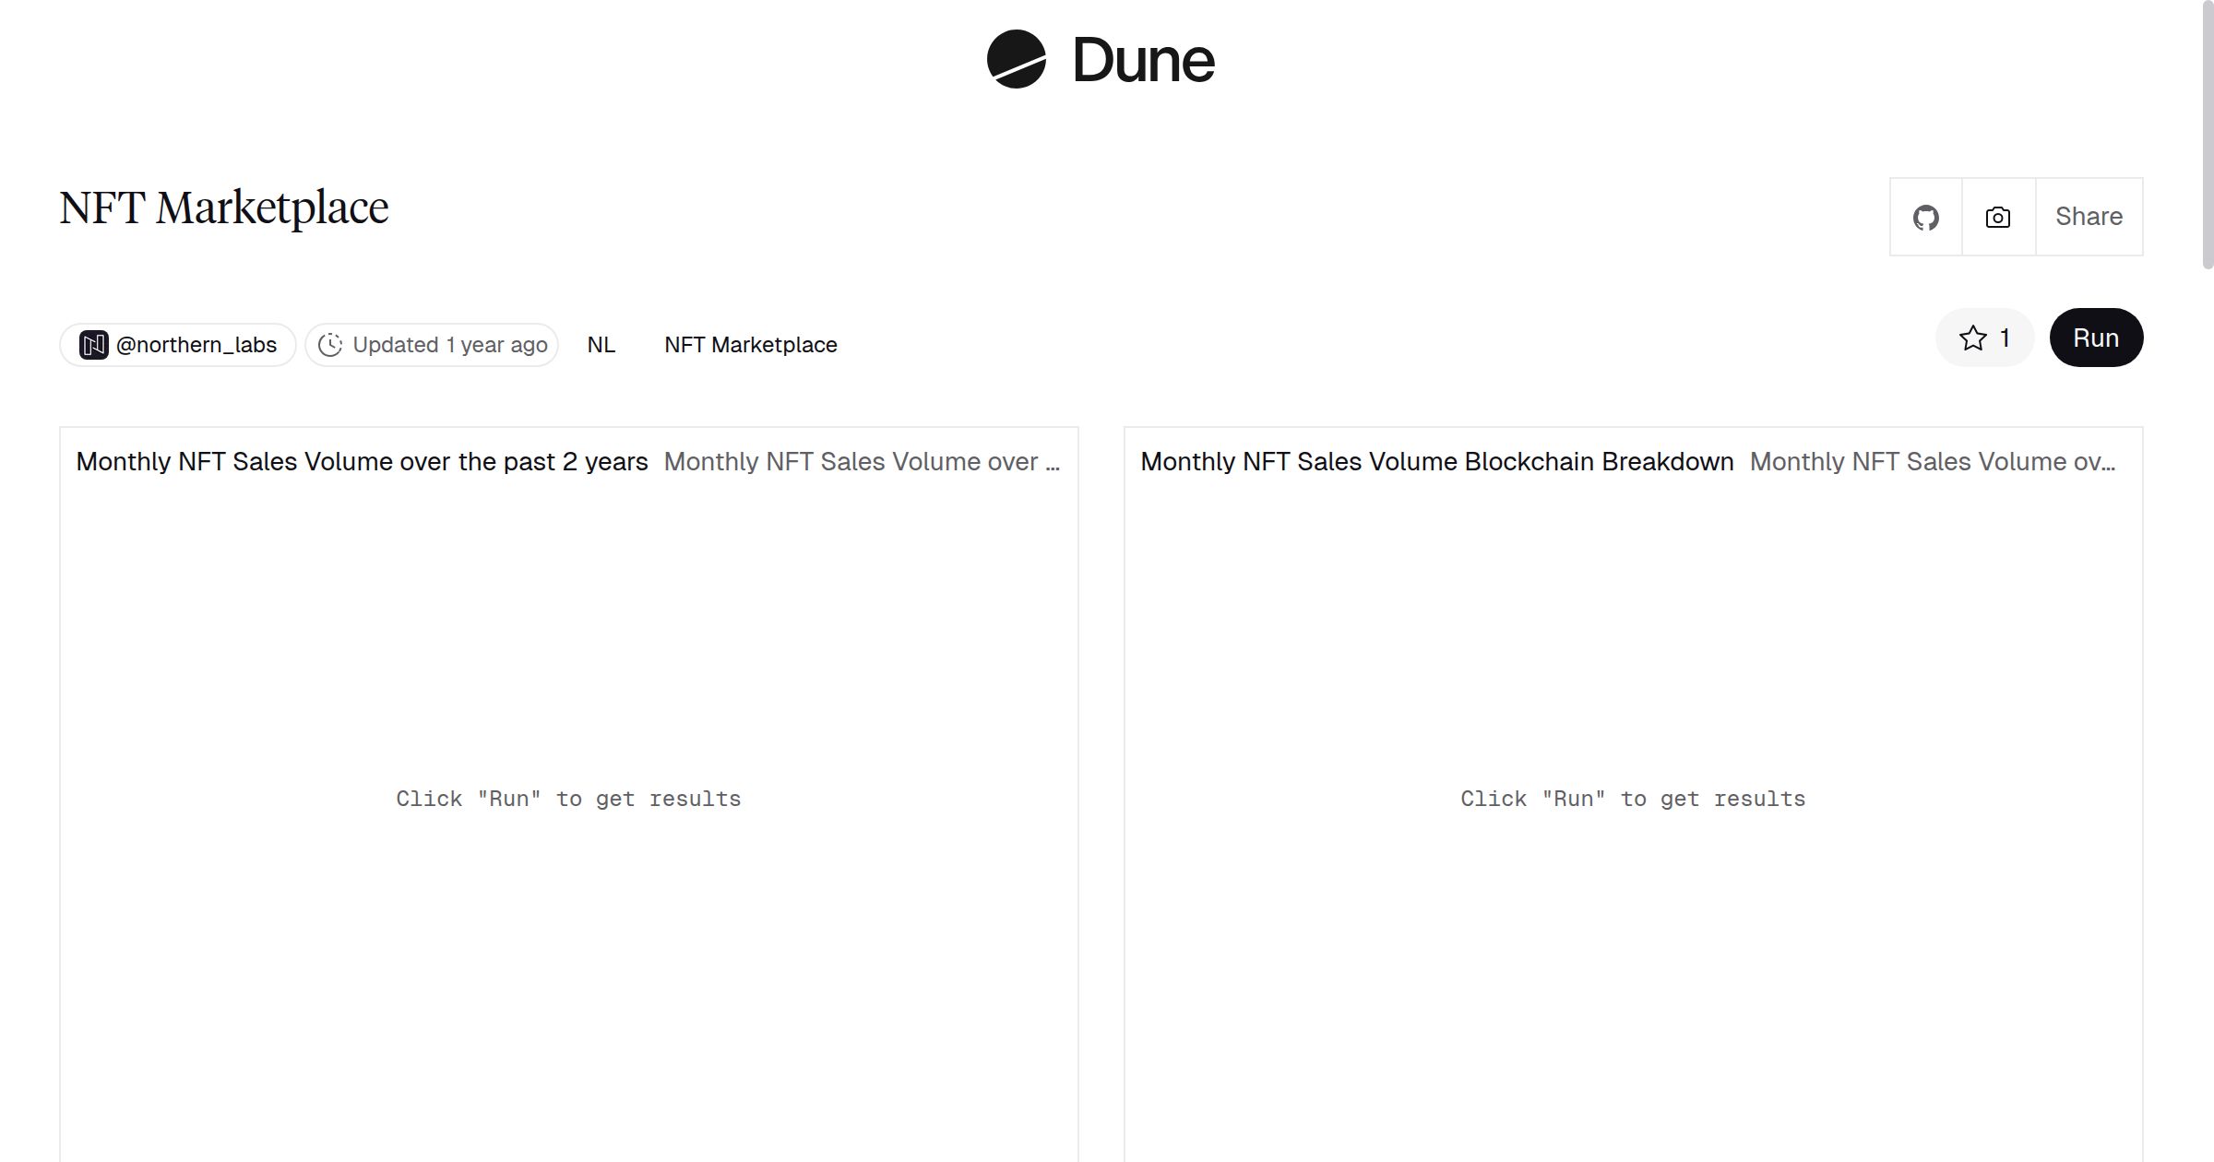The height and width of the screenshot is (1162, 2214).
Task: Click the Blockchain Breakdown chart title
Action: pyautogui.click(x=1436, y=461)
